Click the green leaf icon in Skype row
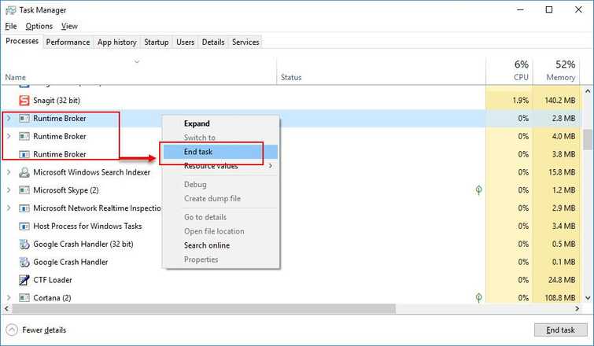This screenshot has height=346, width=594. pyautogui.click(x=479, y=190)
